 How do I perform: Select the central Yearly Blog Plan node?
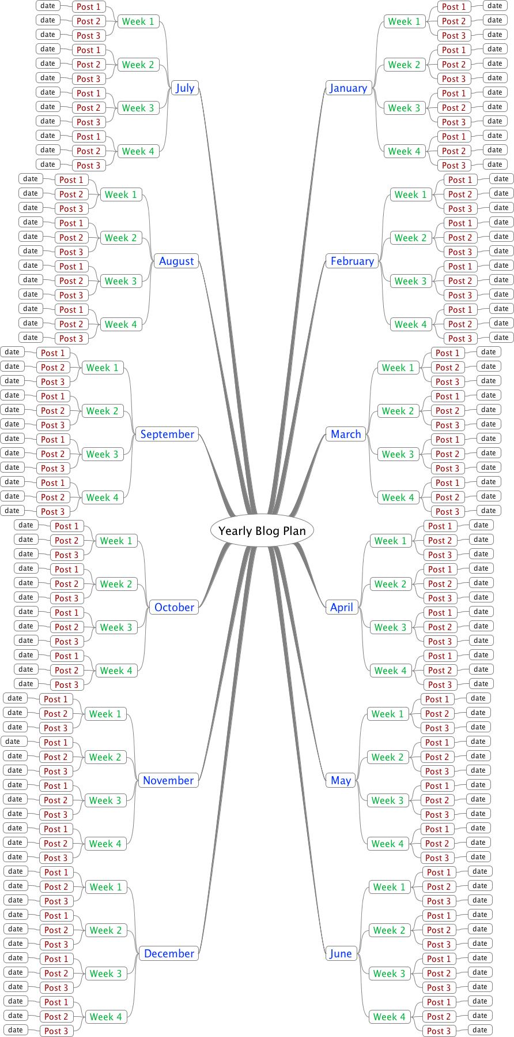coord(262,531)
